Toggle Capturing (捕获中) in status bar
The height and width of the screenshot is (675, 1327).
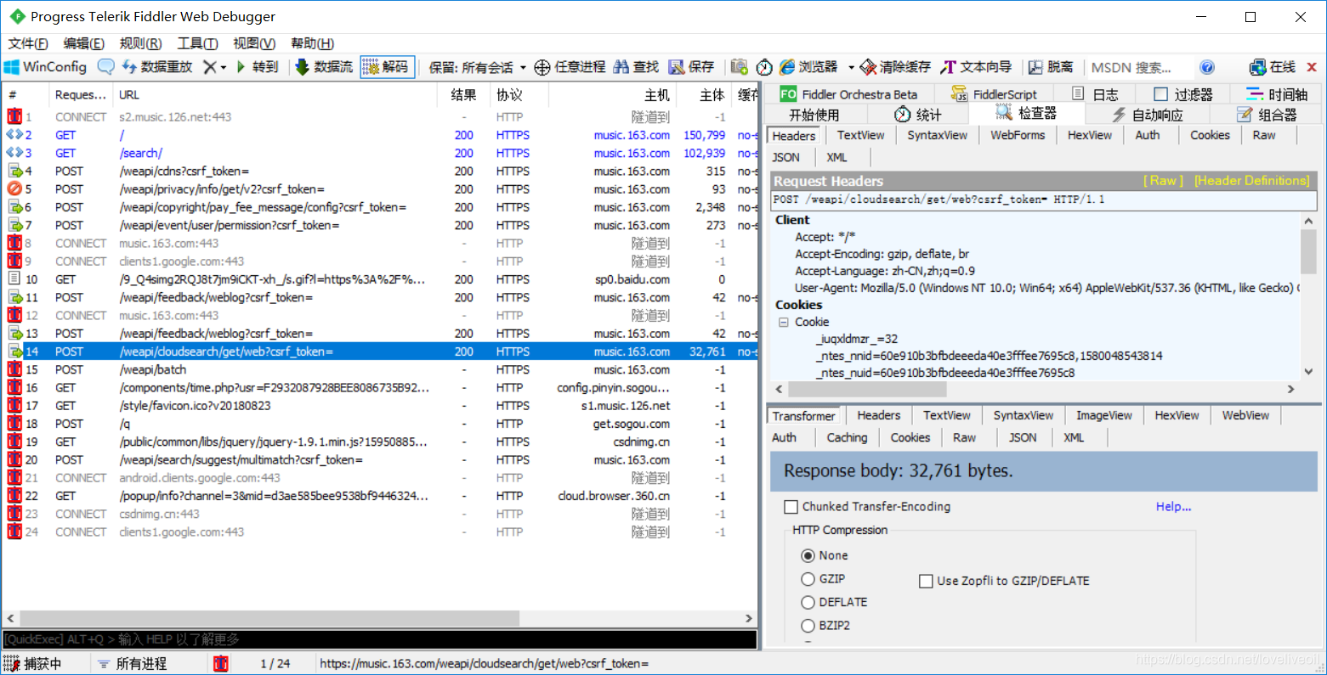(x=33, y=663)
